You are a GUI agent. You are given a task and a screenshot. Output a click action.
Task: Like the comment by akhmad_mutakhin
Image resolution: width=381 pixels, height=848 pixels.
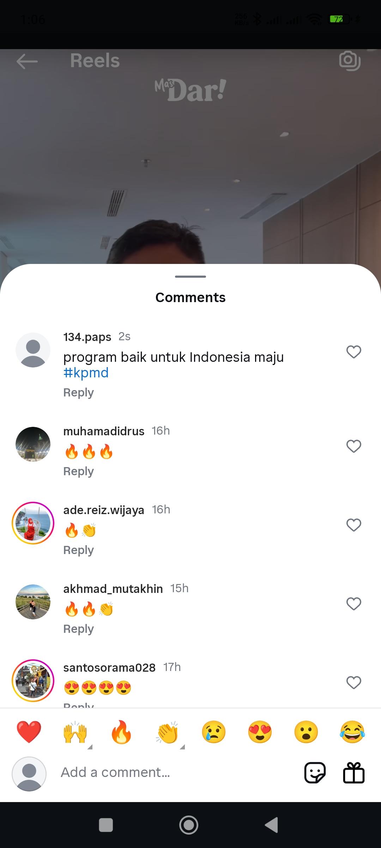coord(354,604)
